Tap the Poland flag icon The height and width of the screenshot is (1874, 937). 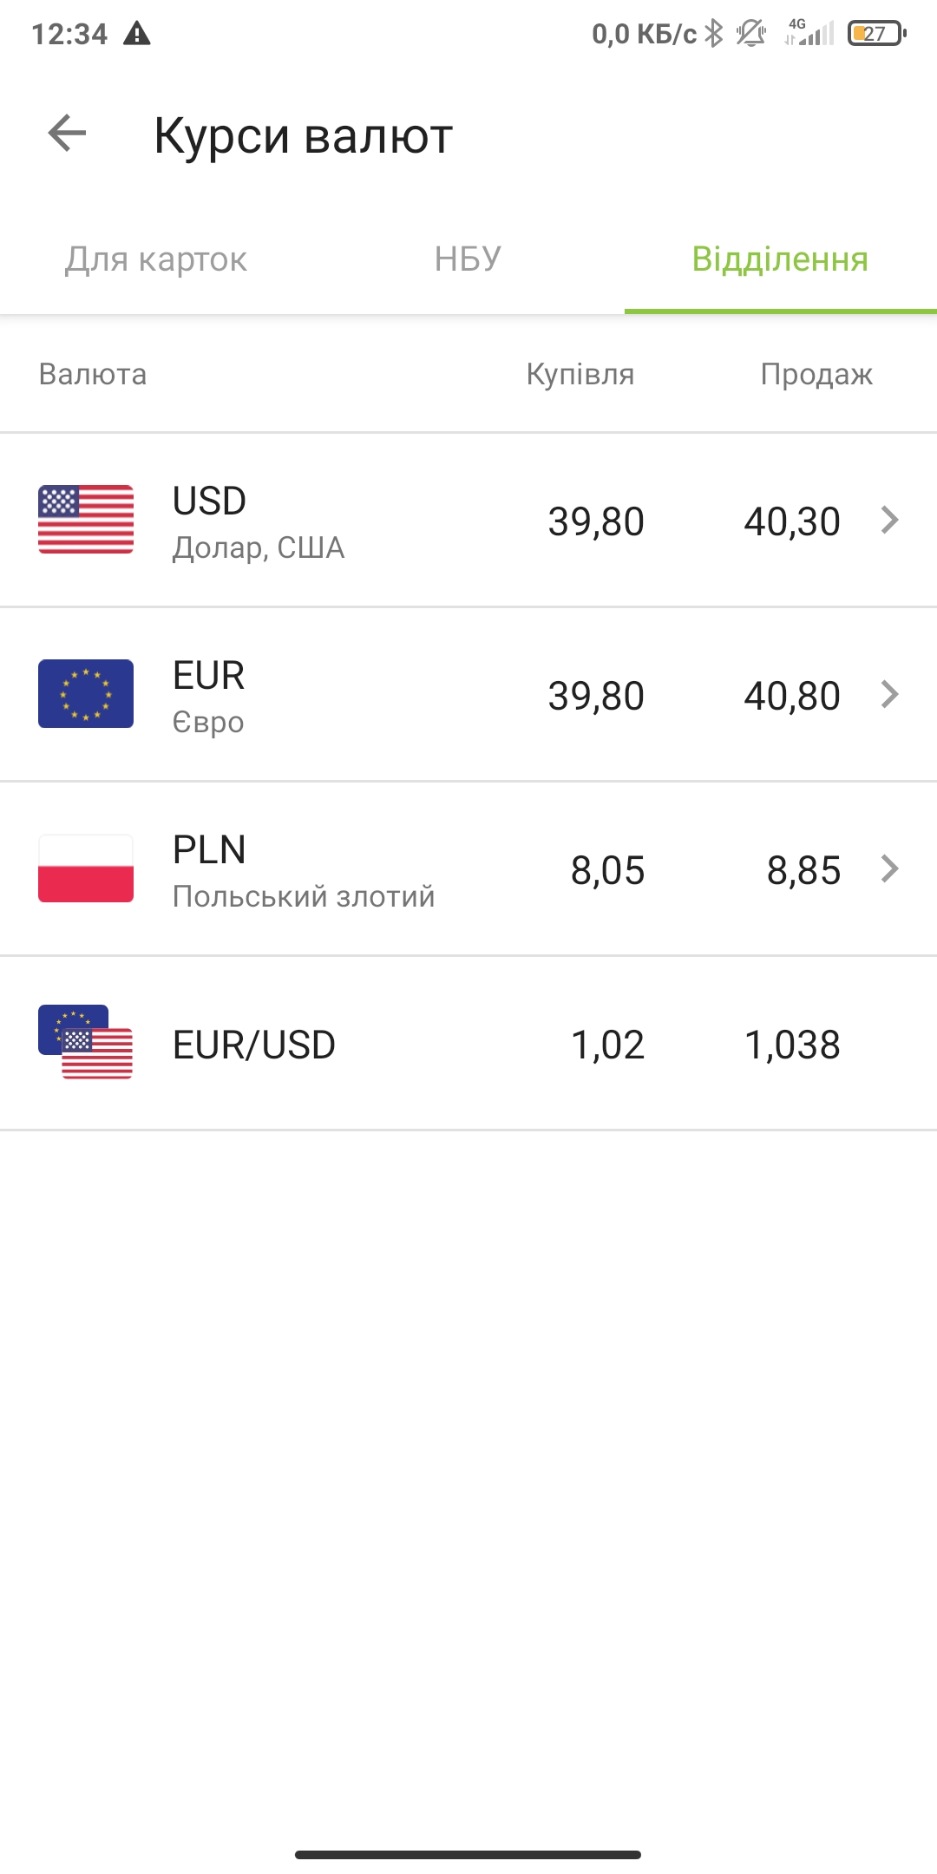(86, 868)
